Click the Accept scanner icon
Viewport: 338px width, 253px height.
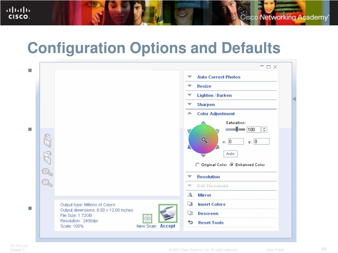click(x=168, y=213)
